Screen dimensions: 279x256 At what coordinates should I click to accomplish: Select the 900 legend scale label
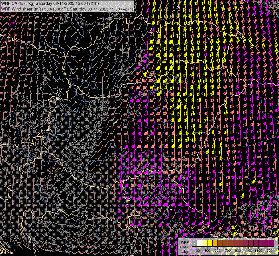click(x=238, y=251)
